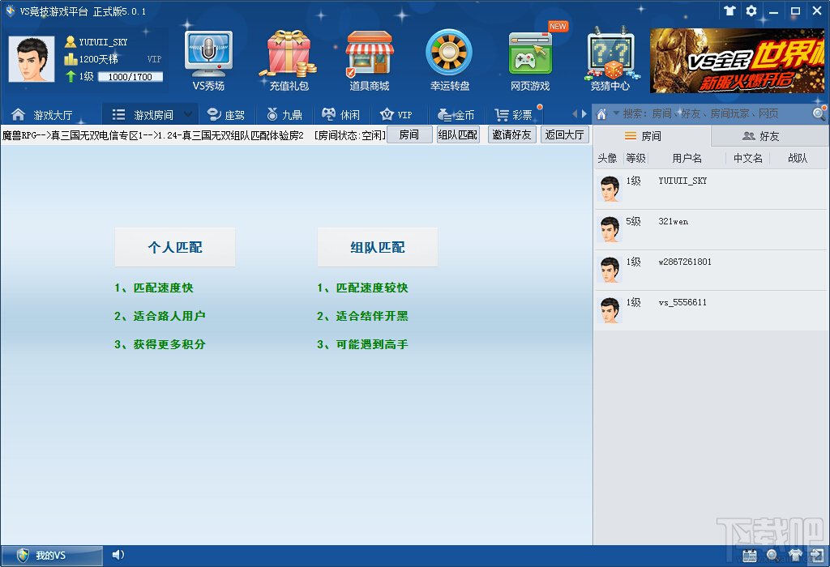Click the magnifier icon in bottom bar
Image resolution: width=830 pixels, height=567 pixels.
[772, 556]
